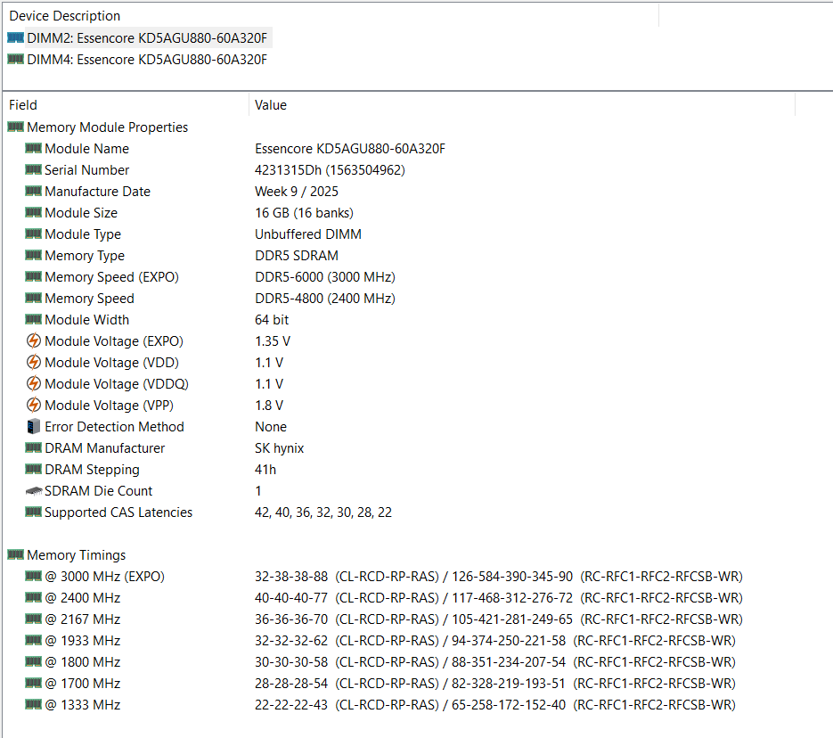Select the Memory Speed (EXPO) field
Viewport: 833px width, 738px height.
pyautogui.click(x=111, y=277)
